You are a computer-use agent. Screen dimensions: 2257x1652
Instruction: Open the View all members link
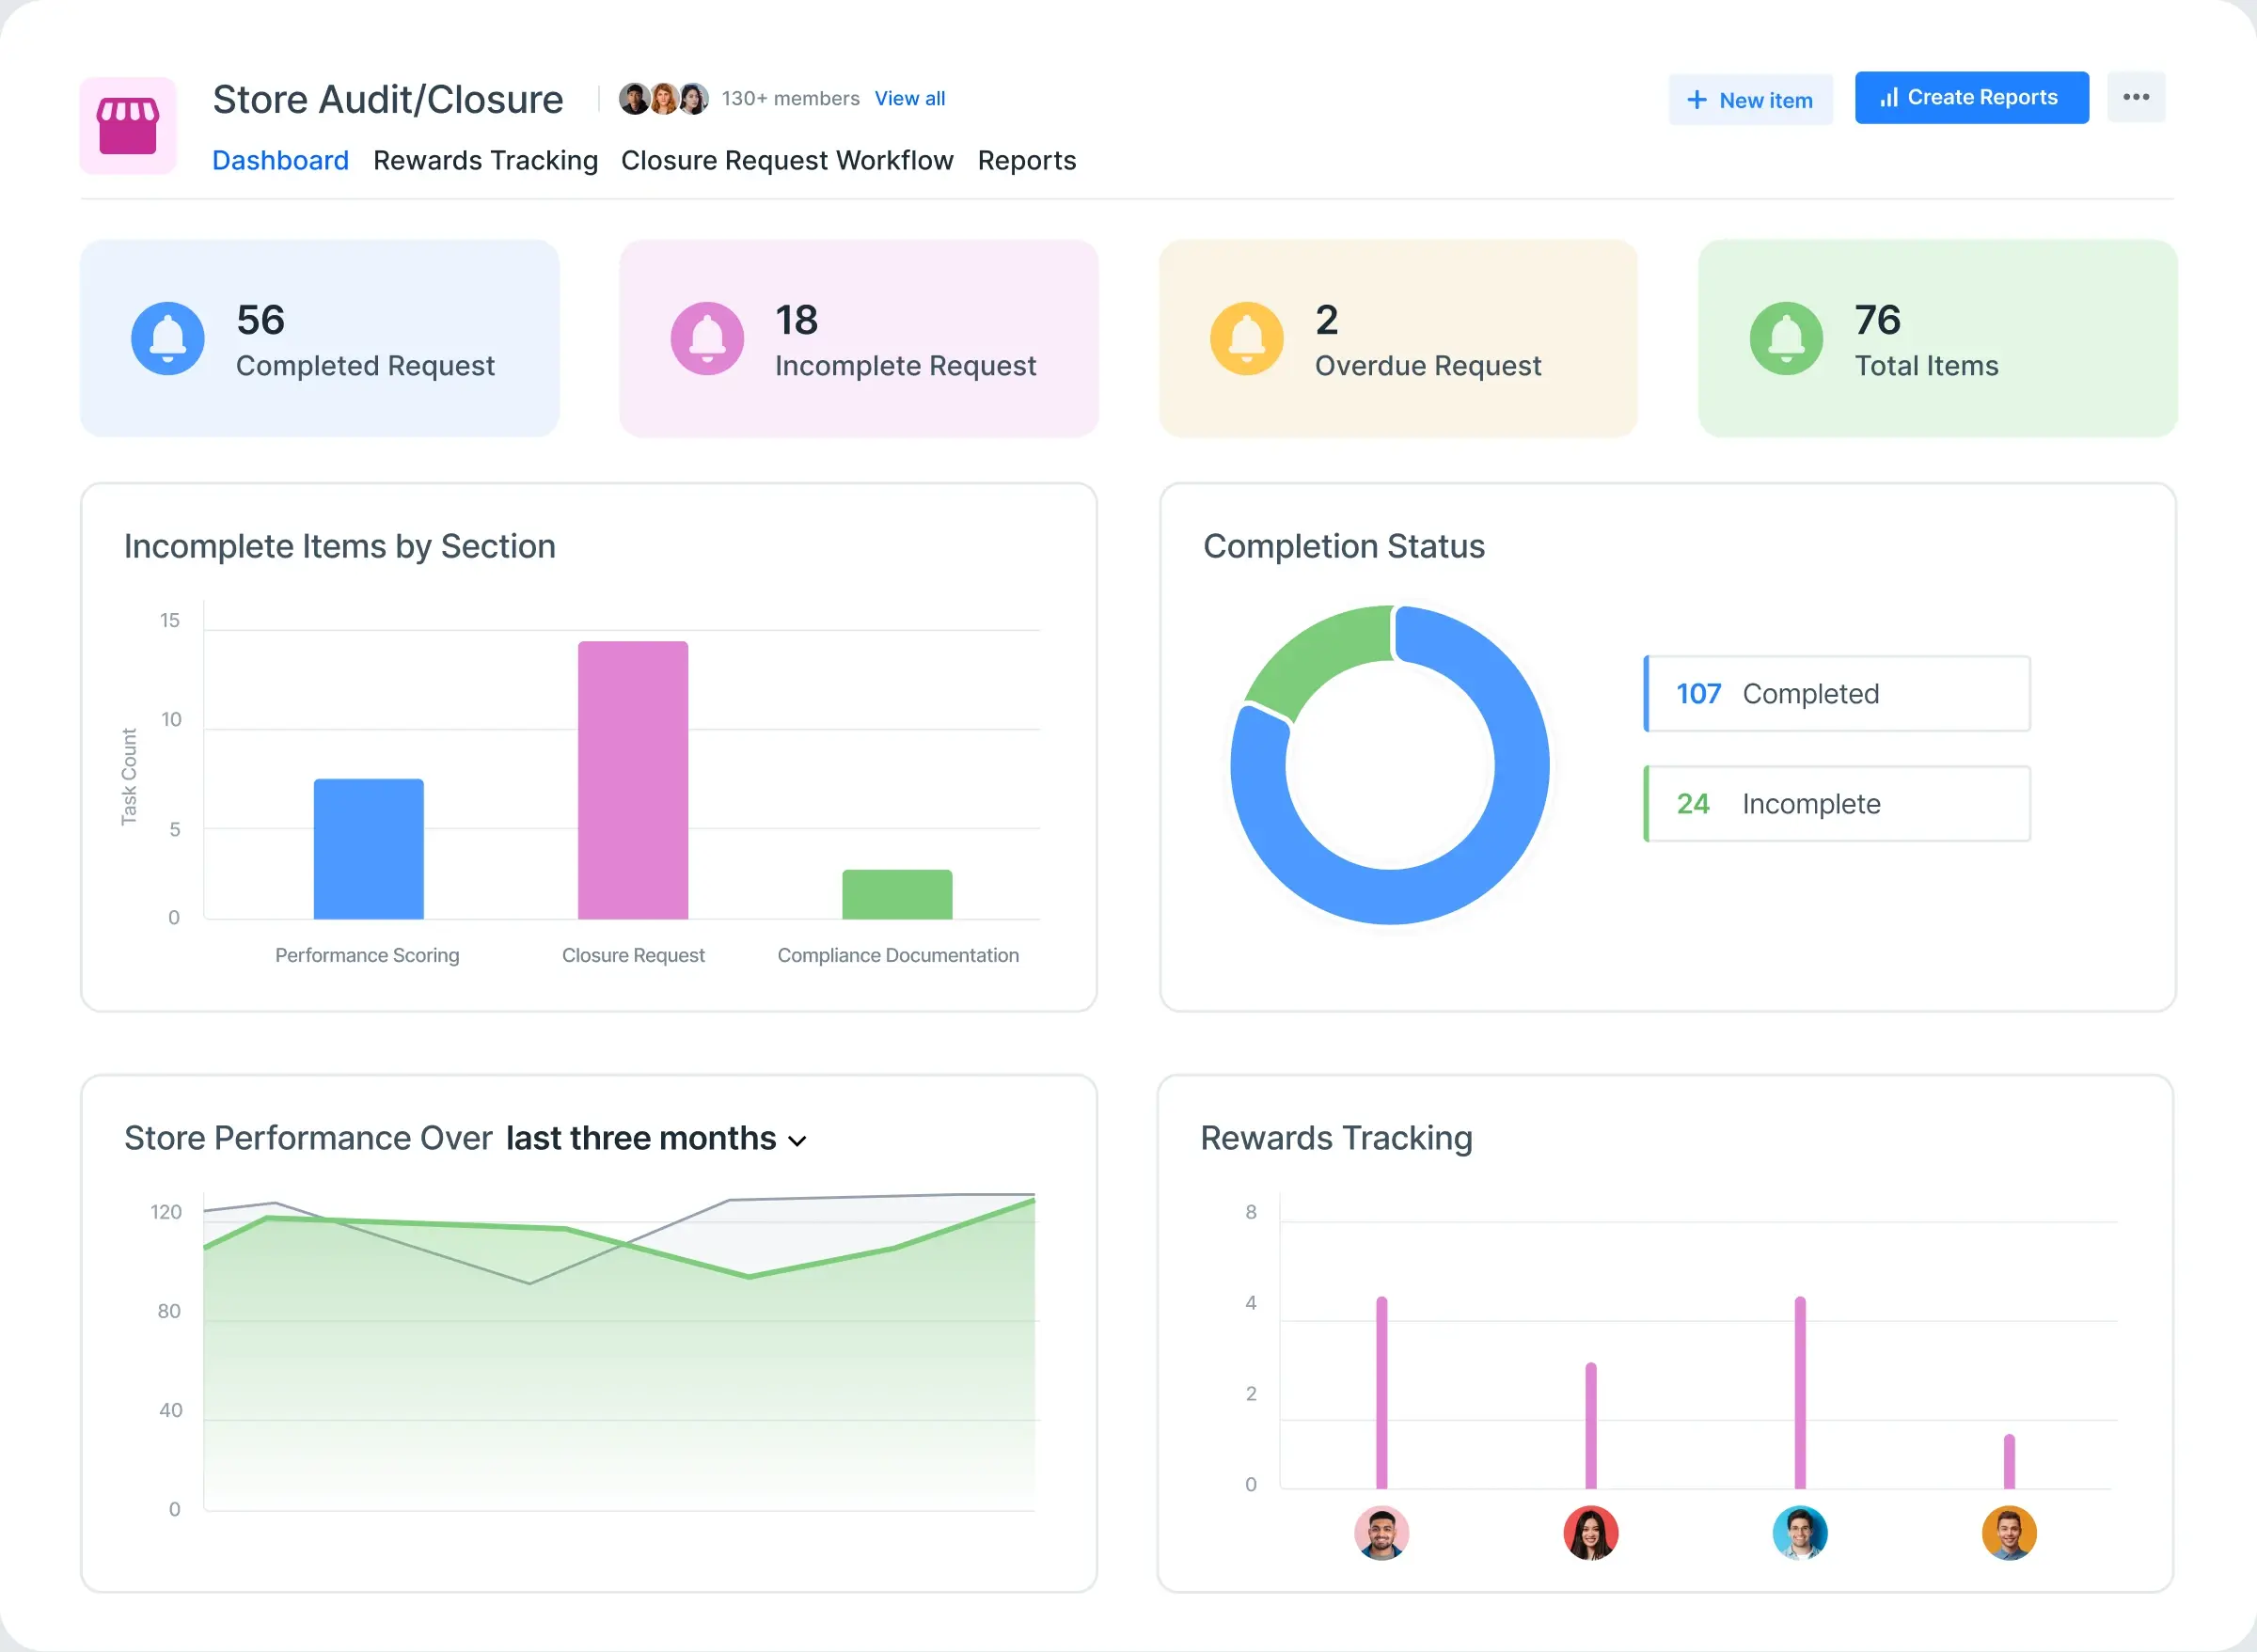909,98
